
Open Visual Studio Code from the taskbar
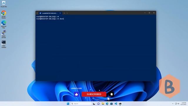pyautogui.click(x=116, y=104)
